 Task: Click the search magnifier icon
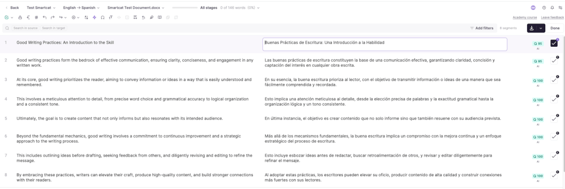7,28
